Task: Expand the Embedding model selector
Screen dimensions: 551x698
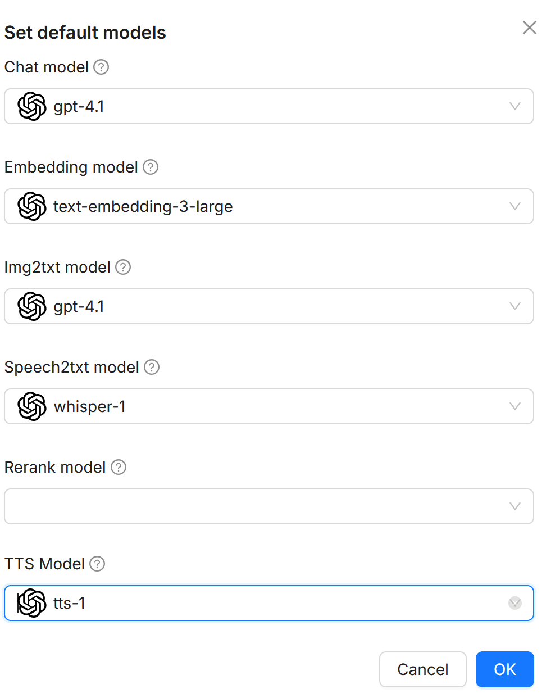Action: [515, 206]
